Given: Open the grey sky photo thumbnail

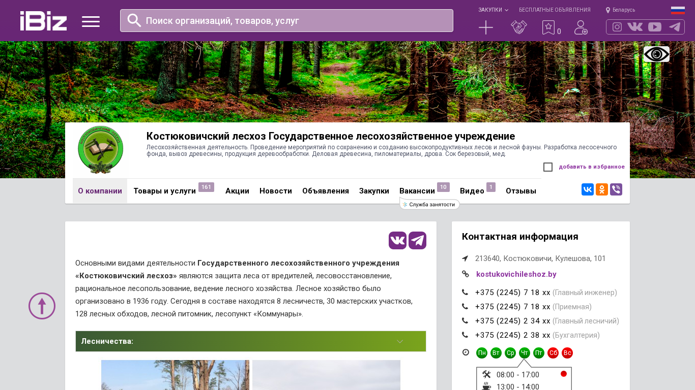Looking at the screenshot, I should [326, 375].
